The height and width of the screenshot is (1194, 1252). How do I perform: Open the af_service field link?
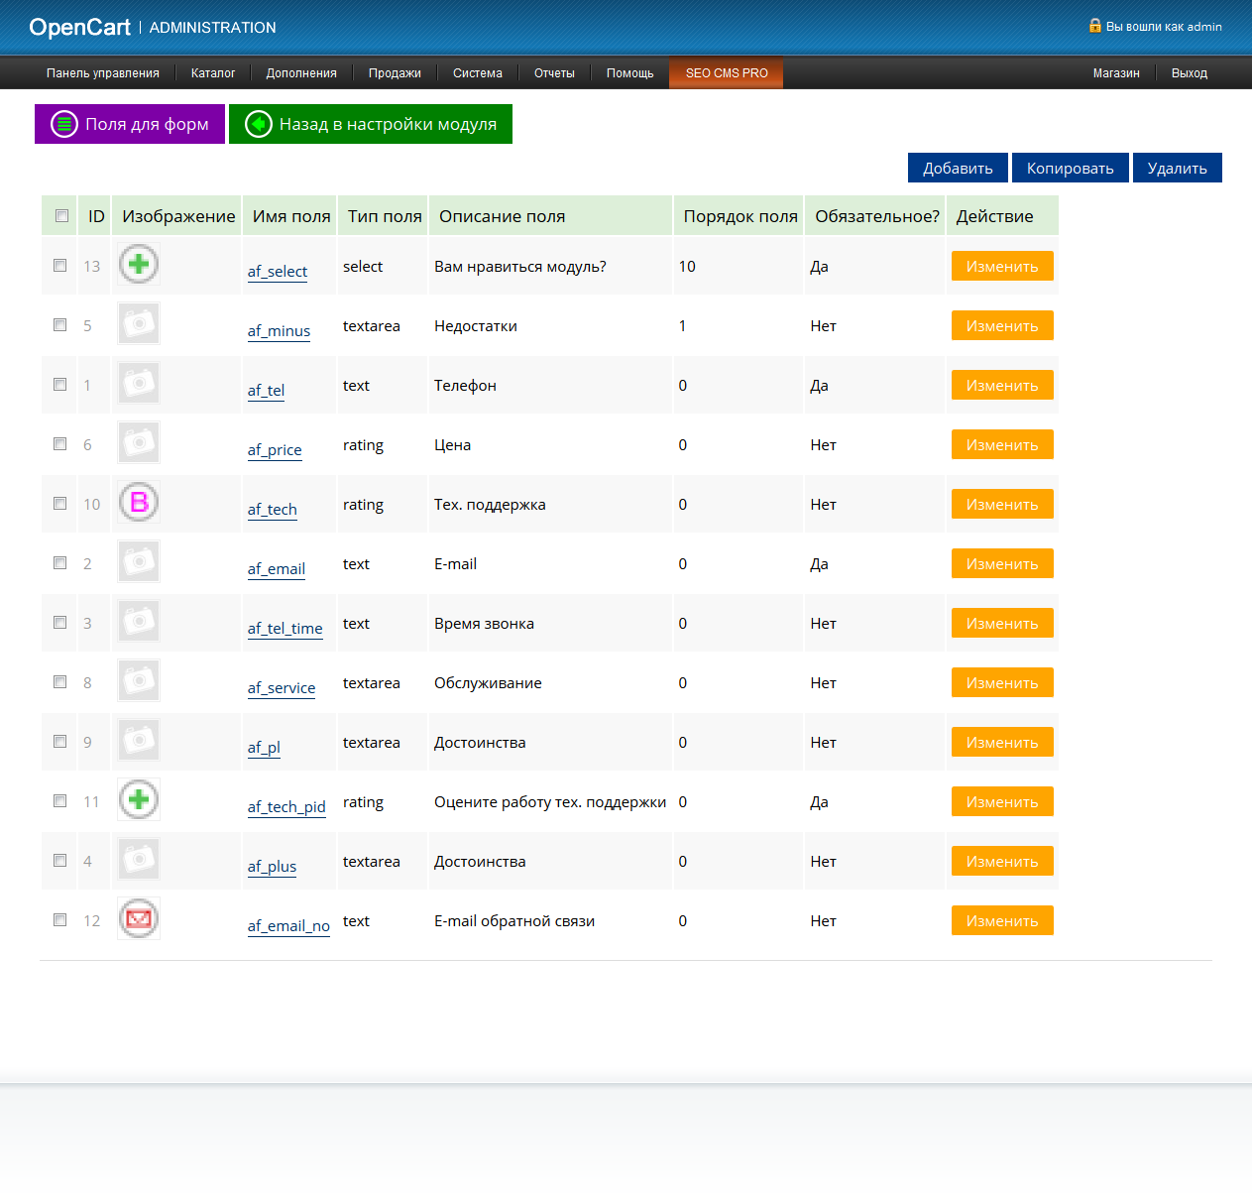(x=282, y=688)
